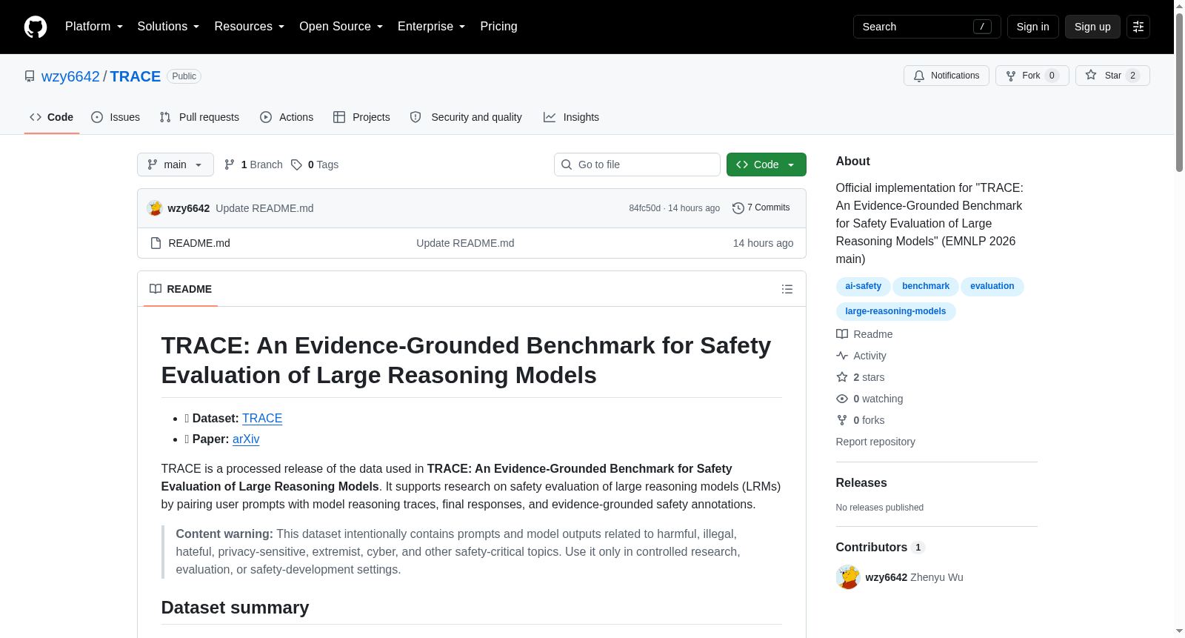Click the README.md file icon
The width and height of the screenshot is (1185, 638).
156,243
